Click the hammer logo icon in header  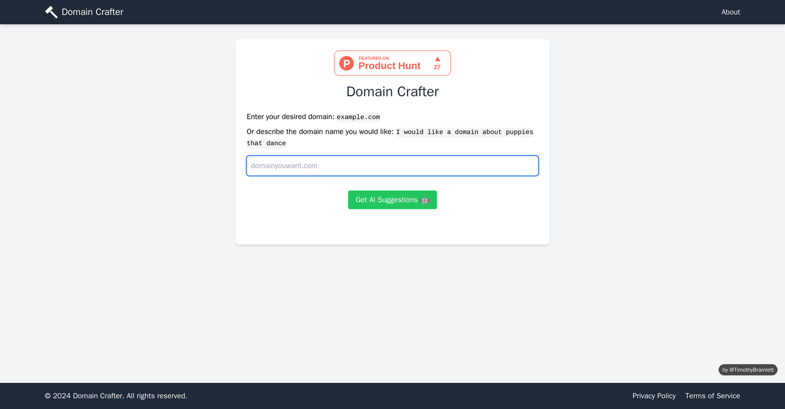point(51,12)
